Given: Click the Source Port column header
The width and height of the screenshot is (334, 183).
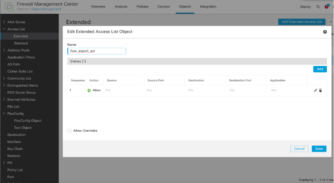Looking at the screenshot, I should pos(156,80).
